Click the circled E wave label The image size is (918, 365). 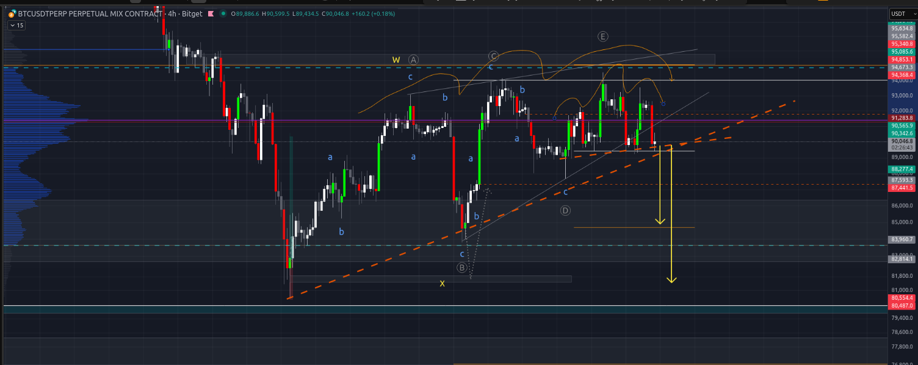click(603, 37)
